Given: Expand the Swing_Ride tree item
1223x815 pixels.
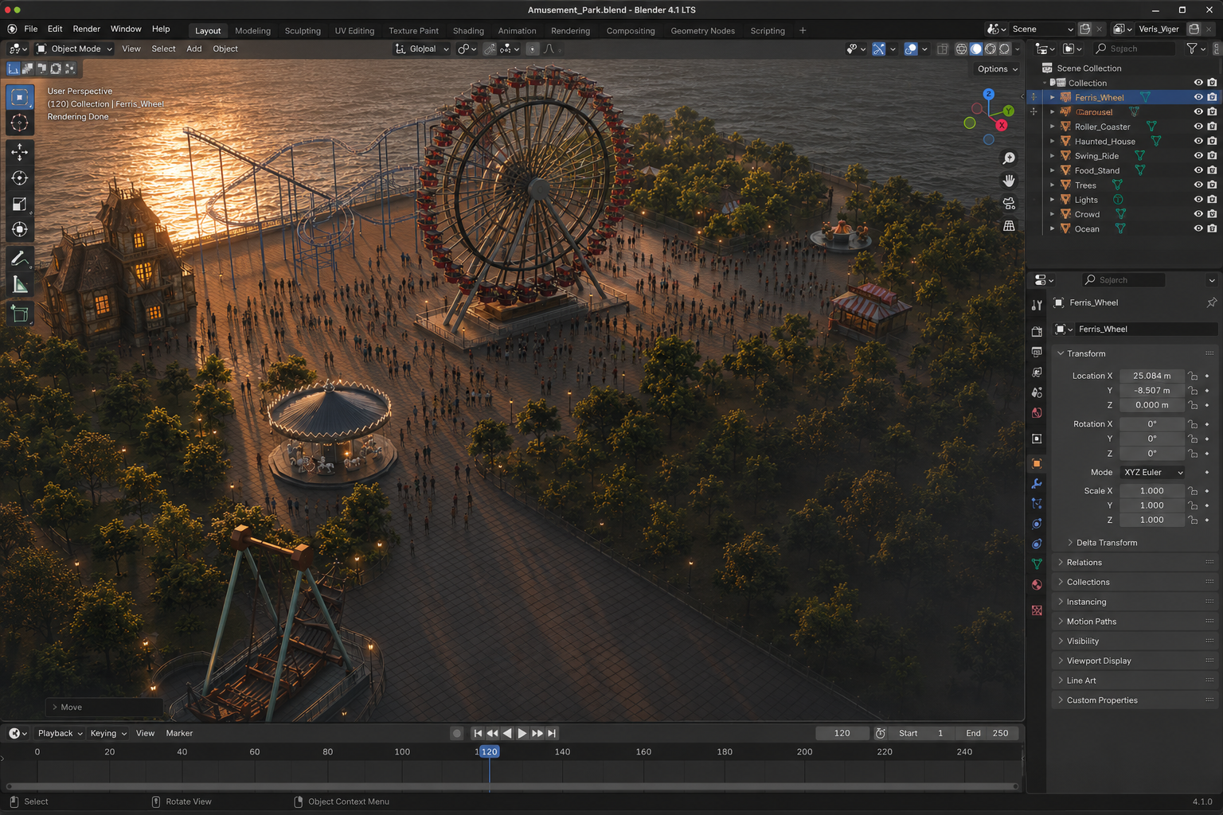Looking at the screenshot, I should [x=1052, y=156].
